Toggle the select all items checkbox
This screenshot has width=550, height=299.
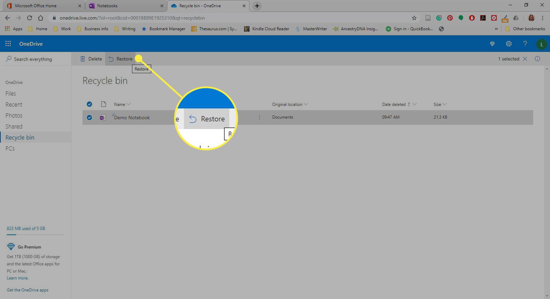point(89,104)
